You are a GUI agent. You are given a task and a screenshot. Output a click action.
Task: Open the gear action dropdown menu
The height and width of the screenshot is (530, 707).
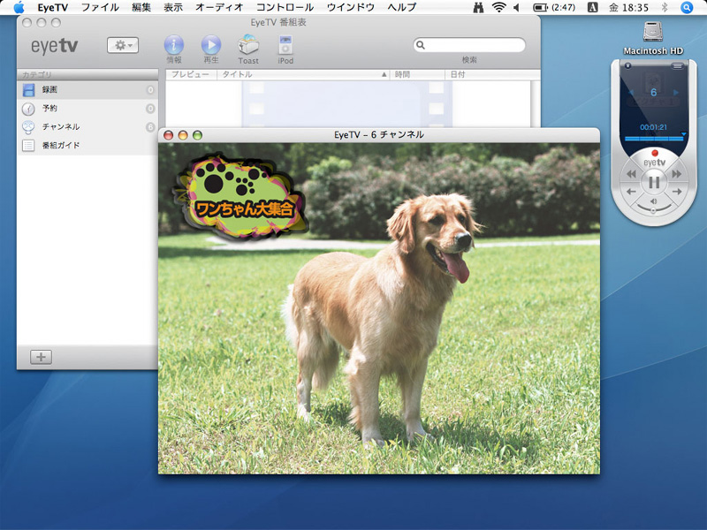pyautogui.click(x=123, y=45)
